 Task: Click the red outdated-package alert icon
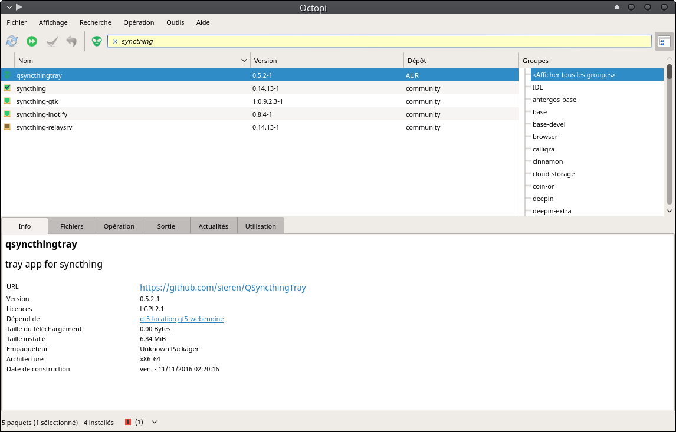point(127,422)
